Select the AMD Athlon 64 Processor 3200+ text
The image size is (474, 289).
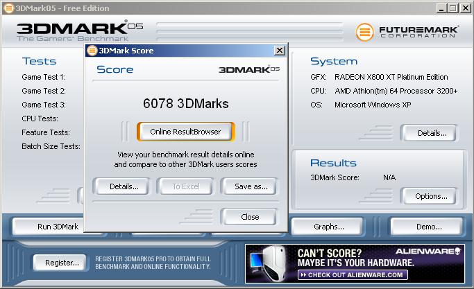point(396,91)
